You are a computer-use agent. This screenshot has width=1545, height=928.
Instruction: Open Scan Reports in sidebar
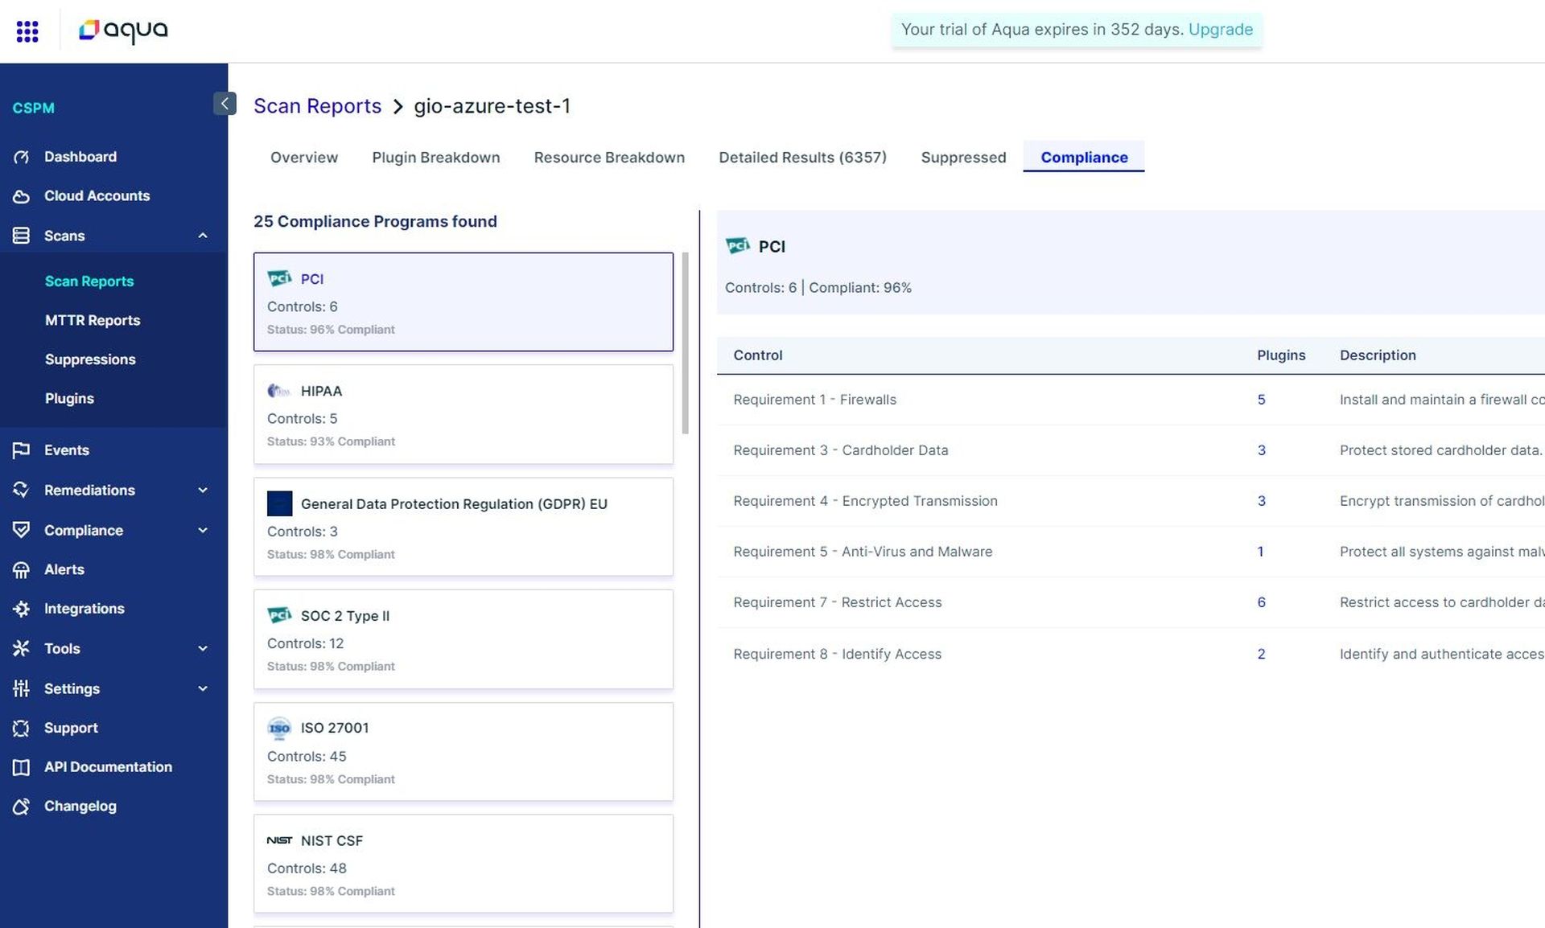tap(89, 281)
